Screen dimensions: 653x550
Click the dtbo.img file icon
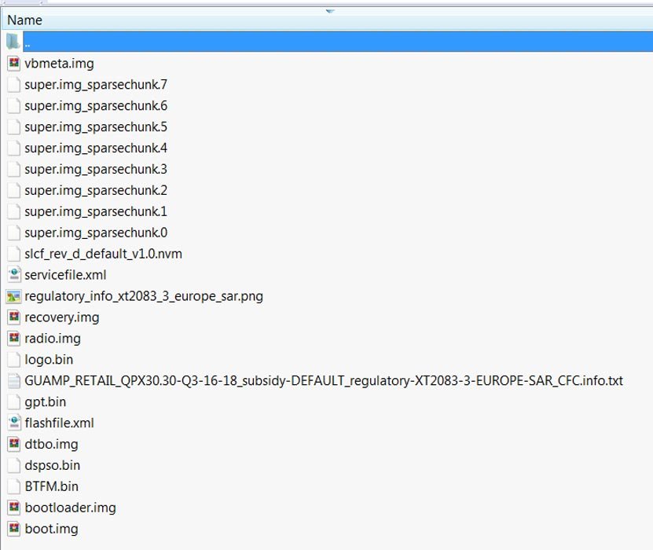(13, 444)
